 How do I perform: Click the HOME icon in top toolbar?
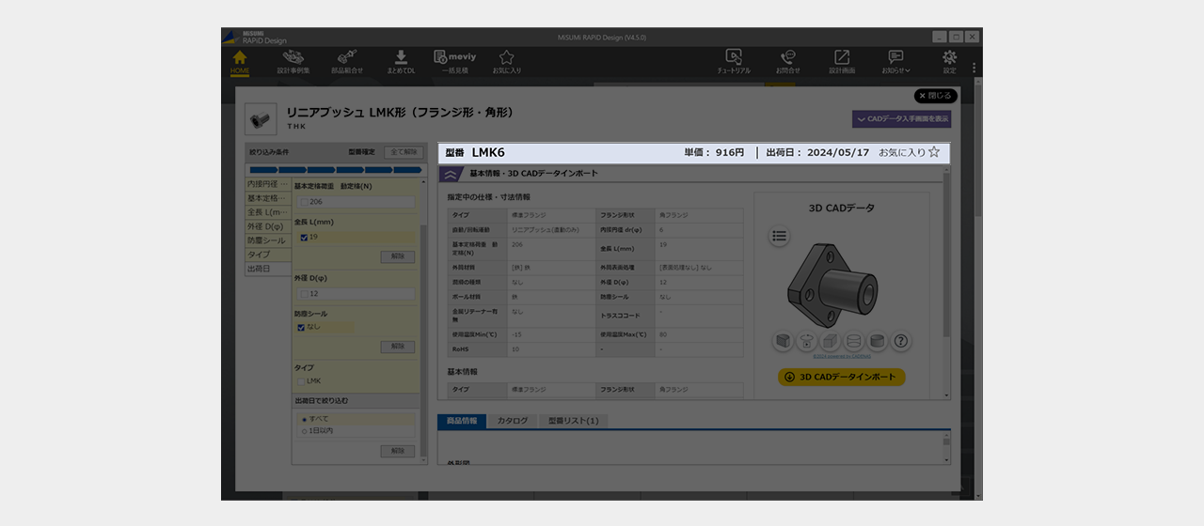click(x=240, y=61)
